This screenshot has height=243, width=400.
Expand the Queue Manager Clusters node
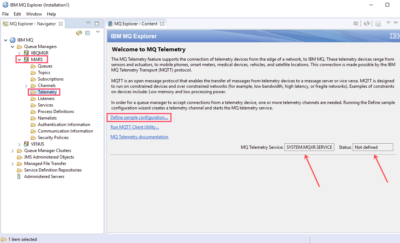point(13,151)
